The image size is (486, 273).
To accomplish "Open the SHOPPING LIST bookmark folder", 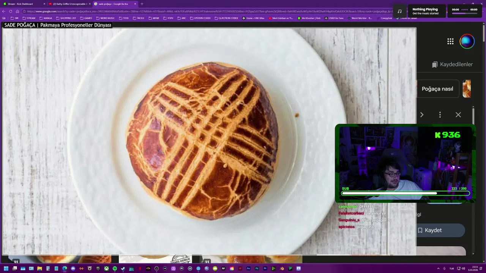I will (x=66, y=18).
